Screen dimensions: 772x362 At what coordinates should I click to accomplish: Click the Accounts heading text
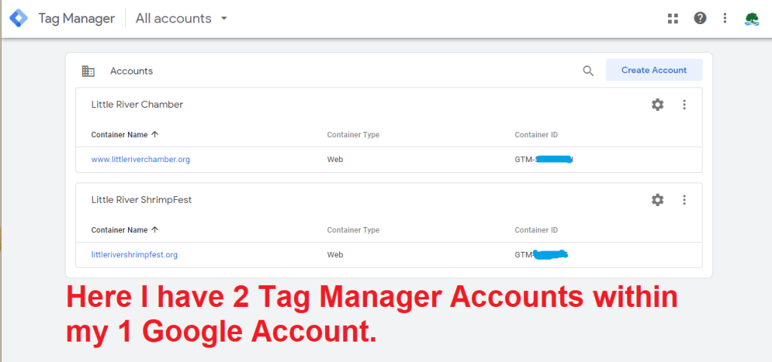[131, 71]
